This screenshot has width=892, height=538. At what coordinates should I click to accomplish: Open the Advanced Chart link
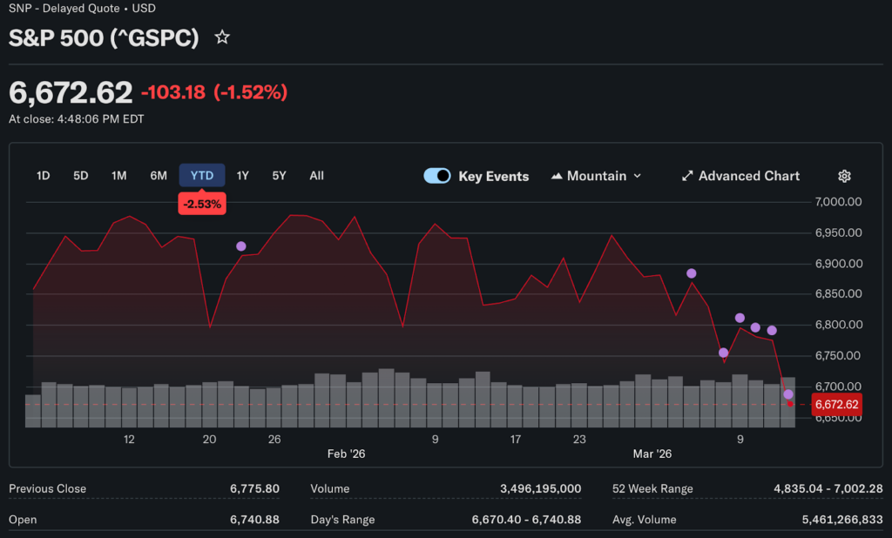(x=748, y=176)
